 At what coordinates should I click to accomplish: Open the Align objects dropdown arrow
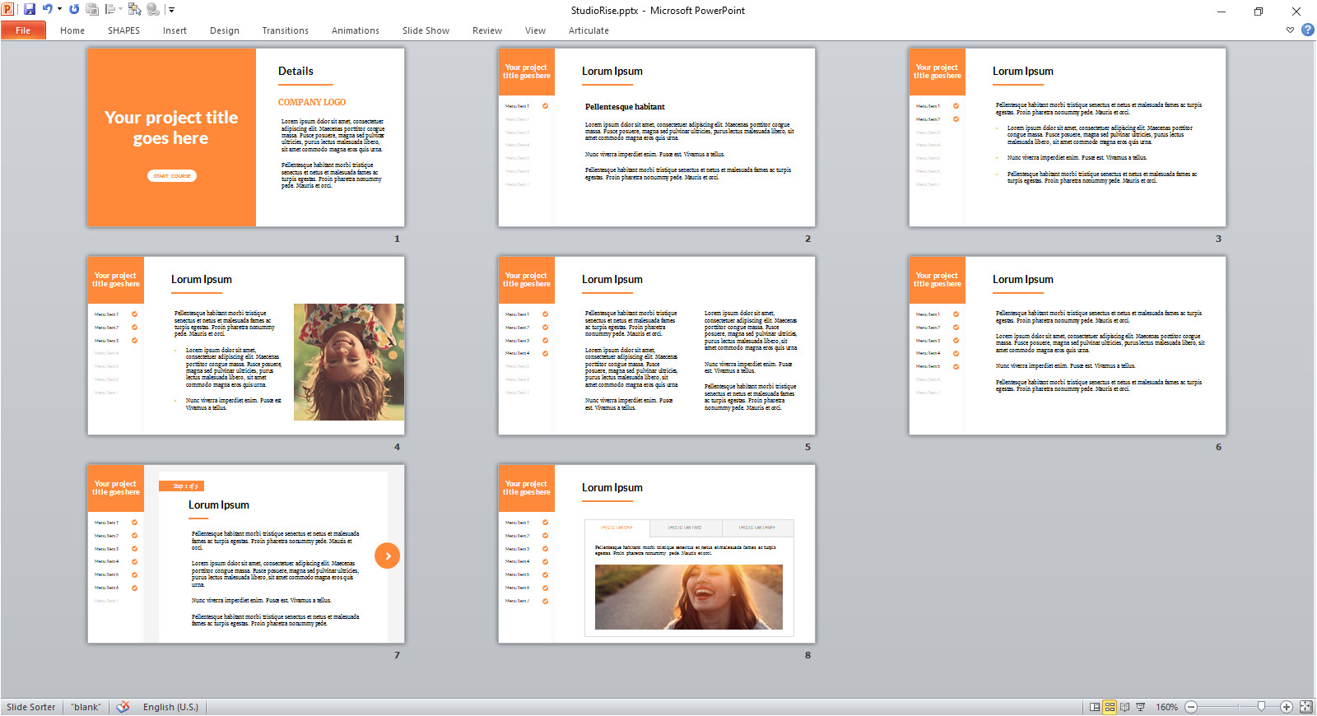(120, 9)
